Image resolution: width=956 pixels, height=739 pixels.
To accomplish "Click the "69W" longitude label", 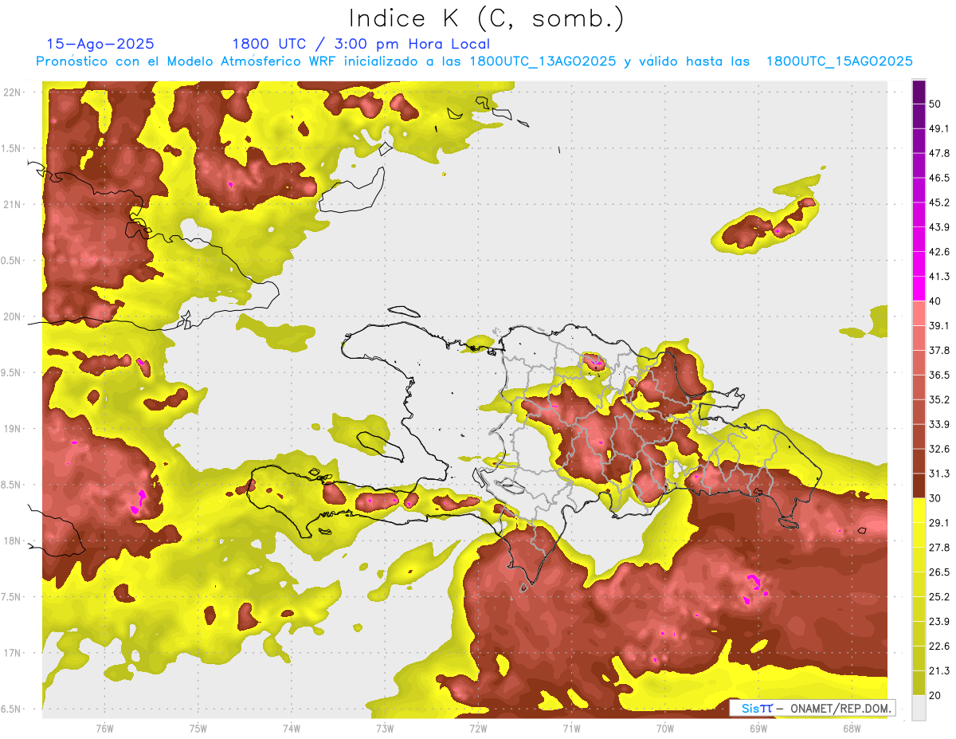I will (758, 729).
